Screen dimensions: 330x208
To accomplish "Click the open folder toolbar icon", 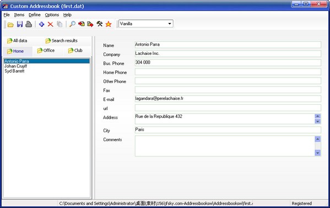I will coord(10,24).
